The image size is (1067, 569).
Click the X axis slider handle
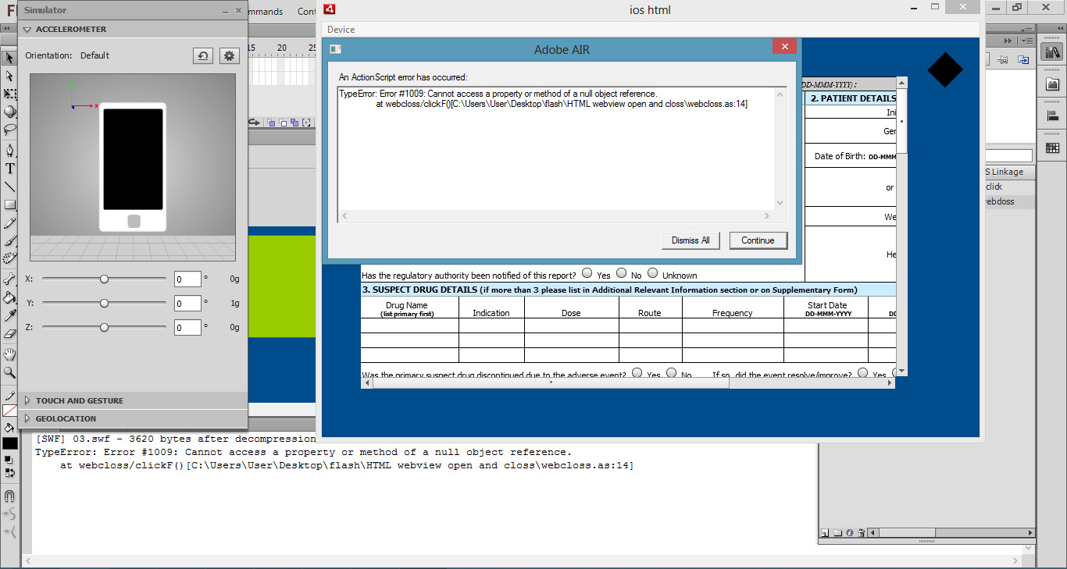104,279
